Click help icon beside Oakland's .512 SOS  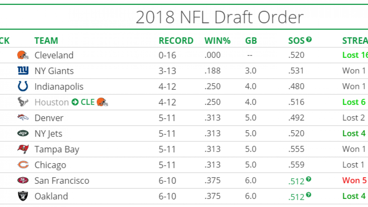(x=308, y=195)
